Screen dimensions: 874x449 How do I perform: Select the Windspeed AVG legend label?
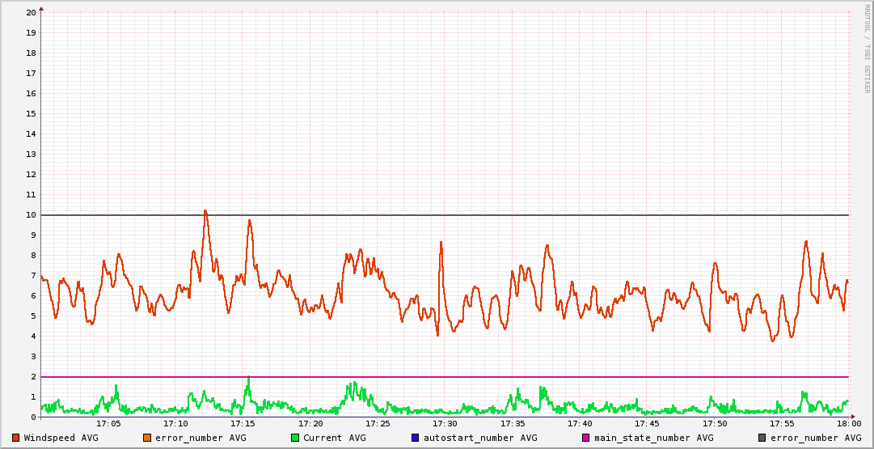[61, 438]
